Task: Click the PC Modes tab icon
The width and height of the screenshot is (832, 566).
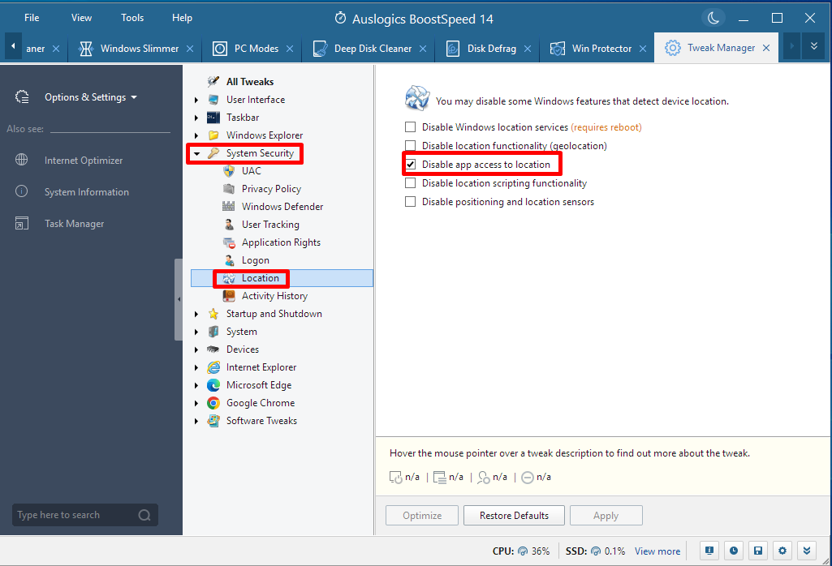Action: pos(220,49)
